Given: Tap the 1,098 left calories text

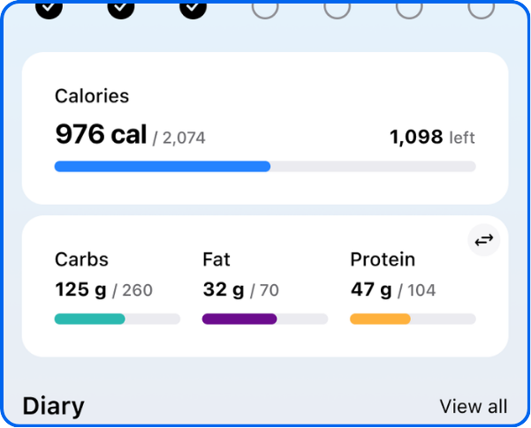Looking at the screenshot, I should [x=432, y=137].
